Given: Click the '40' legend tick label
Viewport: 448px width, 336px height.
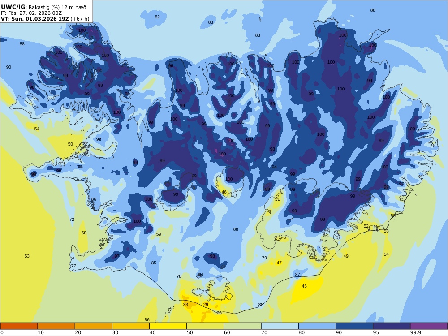Looking at the screenshot, I should (x=153, y=332).
